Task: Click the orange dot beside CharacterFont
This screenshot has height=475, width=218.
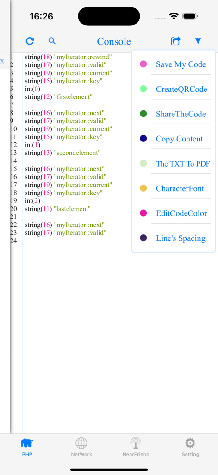Action: pos(143,188)
